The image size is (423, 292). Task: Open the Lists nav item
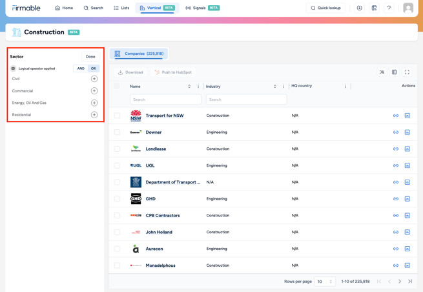pyautogui.click(x=121, y=8)
